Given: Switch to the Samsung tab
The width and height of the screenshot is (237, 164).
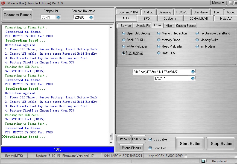Looking at the screenshot, I should pyautogui.click(x=165, y=12).
